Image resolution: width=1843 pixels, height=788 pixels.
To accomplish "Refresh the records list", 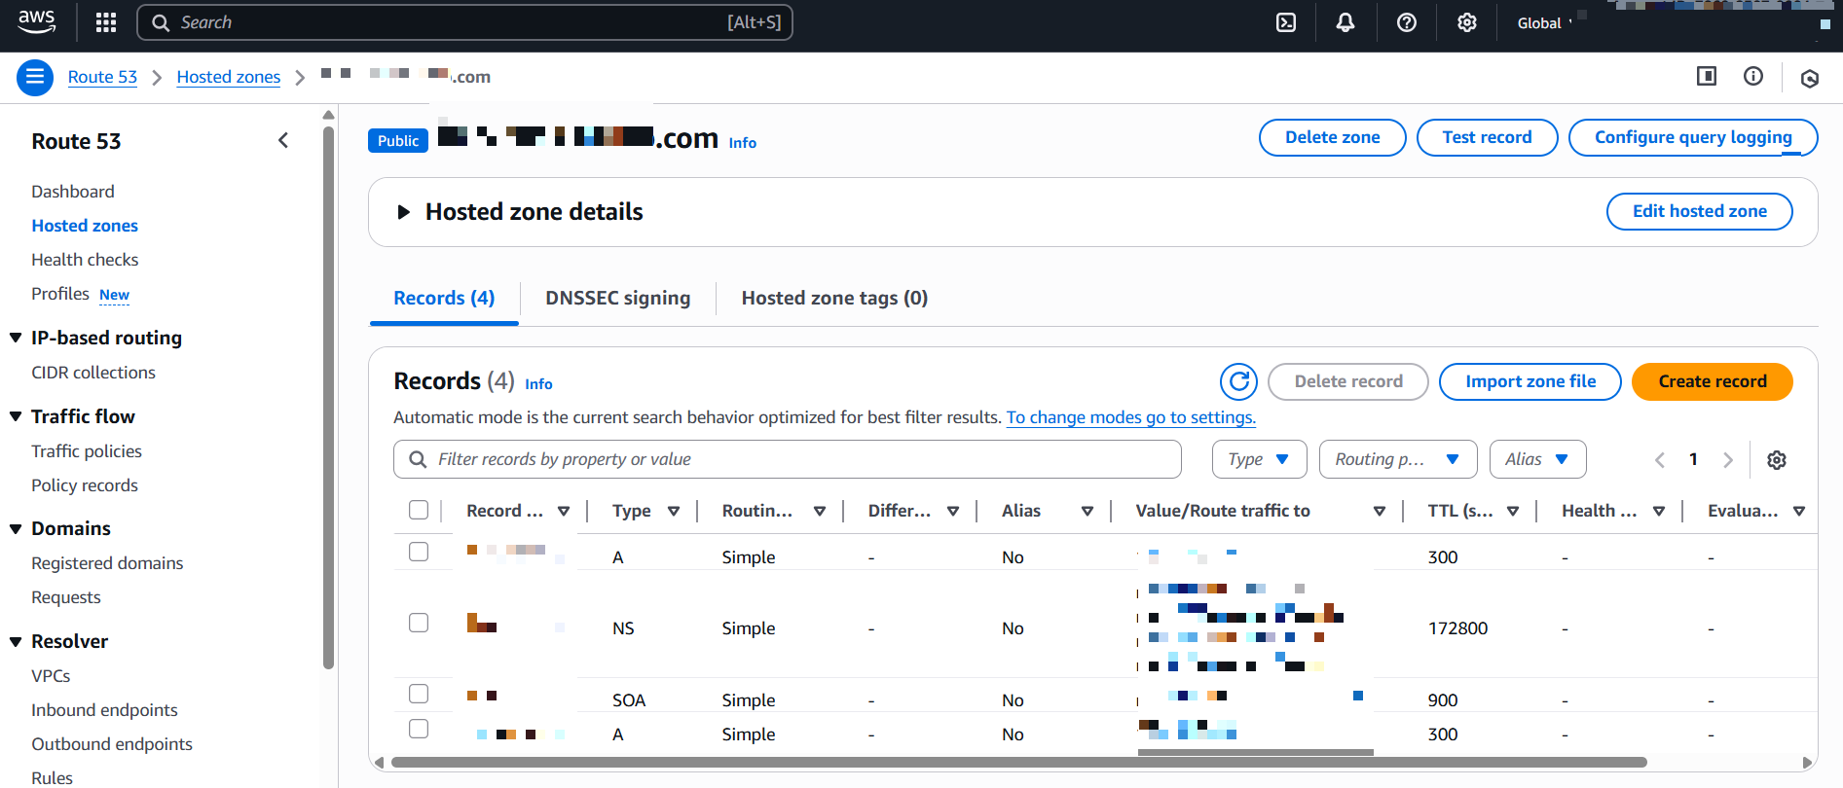I will (1239, 381).
